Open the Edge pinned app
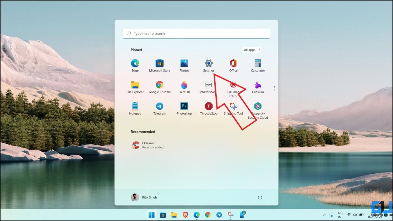 click(135, 66)
